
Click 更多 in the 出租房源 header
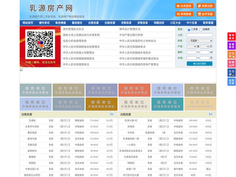211,114
